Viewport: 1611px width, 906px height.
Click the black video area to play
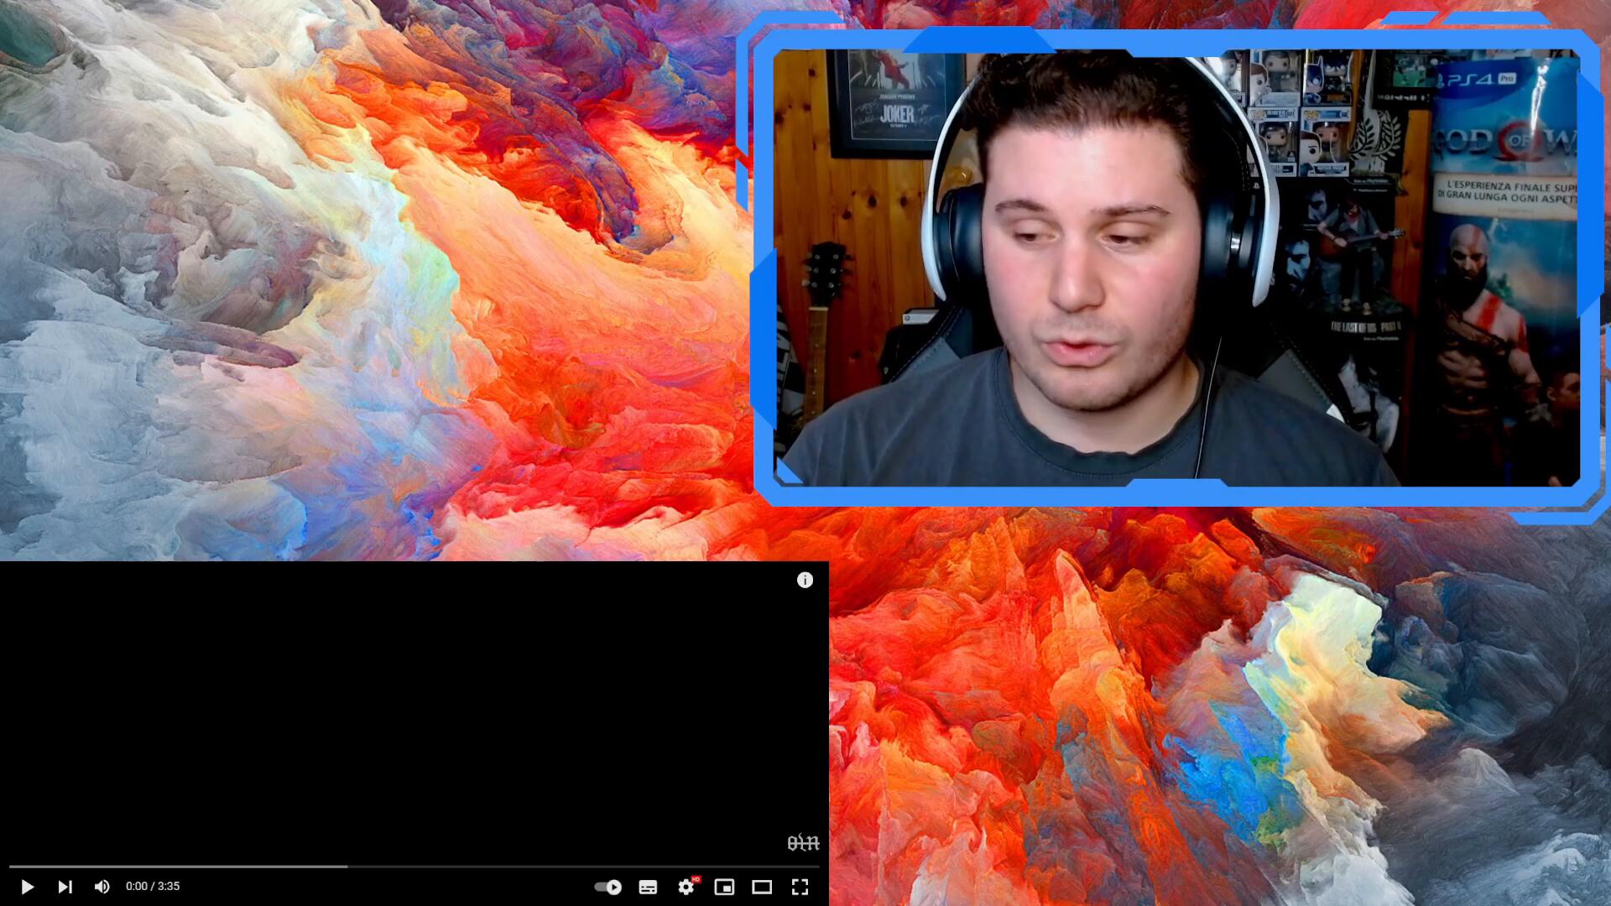point(414,713)
